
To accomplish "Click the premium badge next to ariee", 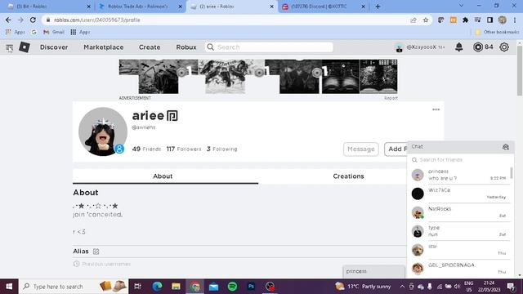I will point(172,116).
